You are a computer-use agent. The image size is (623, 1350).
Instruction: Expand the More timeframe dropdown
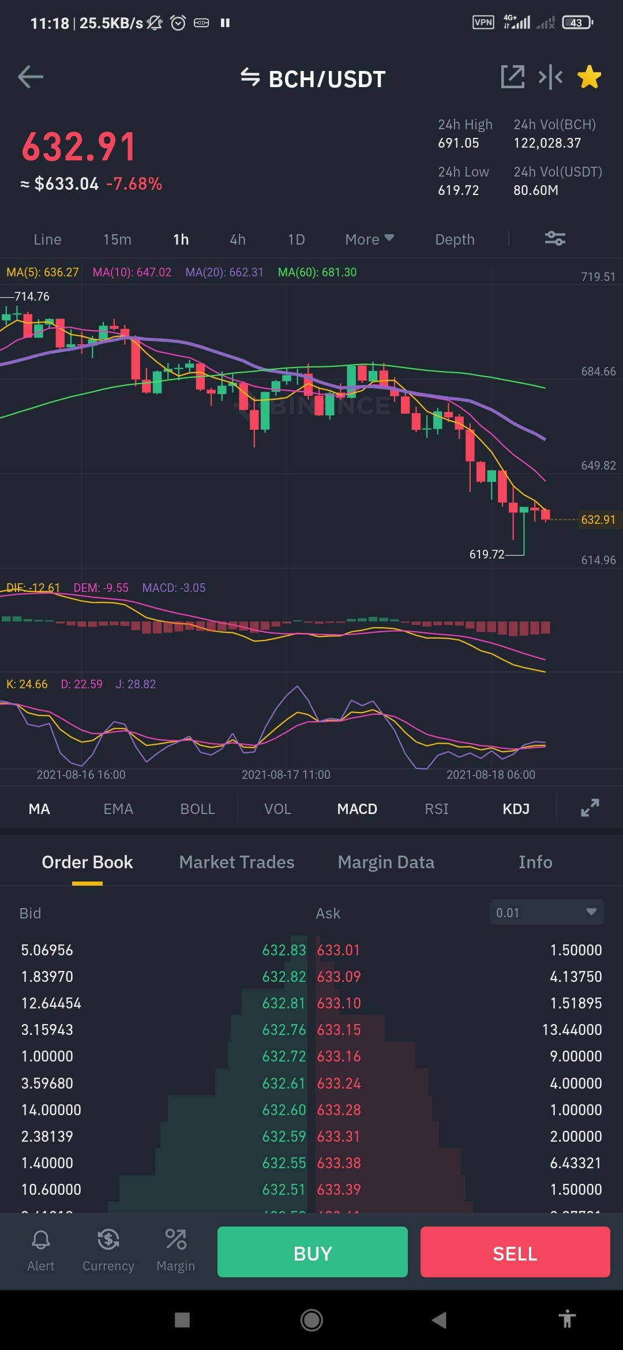(x=369, y=239)
